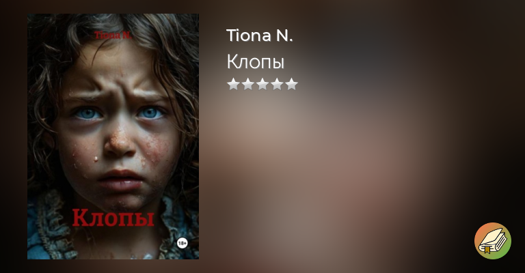Click the orange bookmark ribbon in book logo
This screenshot has height=273, width=525.
click(487, 250)
